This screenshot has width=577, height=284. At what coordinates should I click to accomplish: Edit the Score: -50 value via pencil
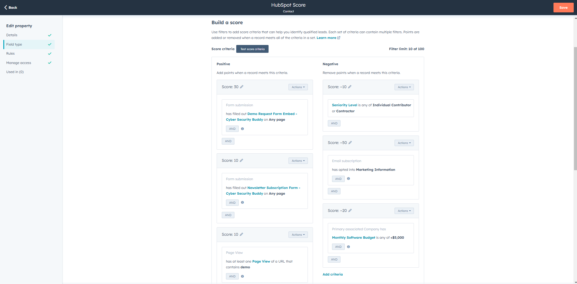tap(350, 143)
